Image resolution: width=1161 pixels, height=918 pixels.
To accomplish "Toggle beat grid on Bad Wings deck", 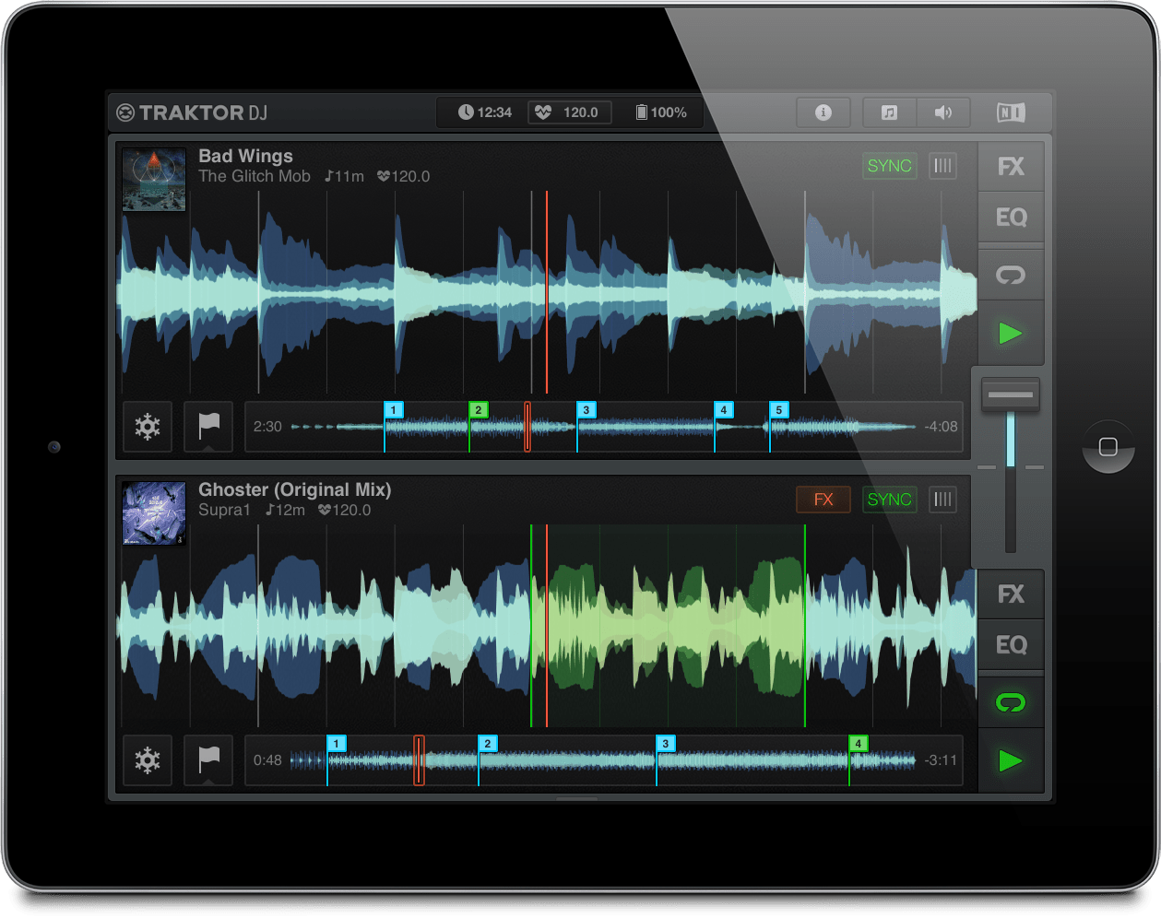I will [942, 166].
